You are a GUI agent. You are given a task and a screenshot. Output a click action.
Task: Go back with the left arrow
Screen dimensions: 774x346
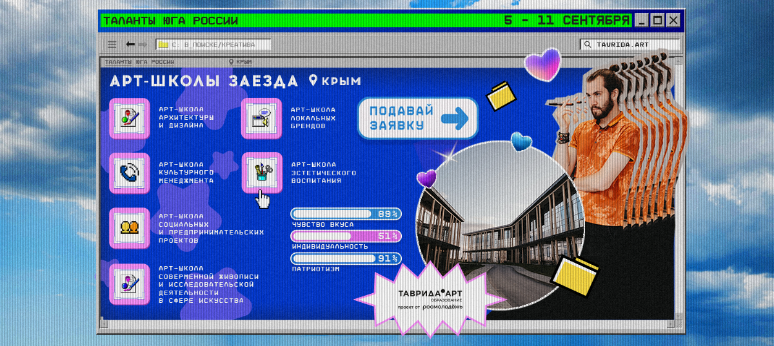coord(130,44)
